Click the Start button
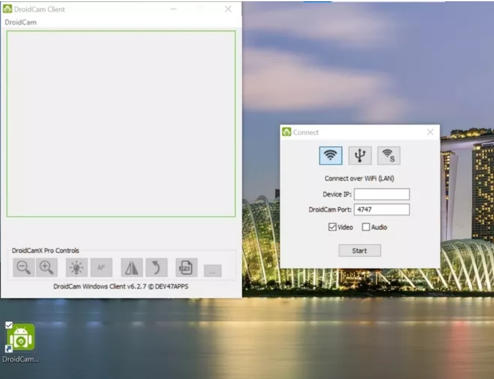This screenshot has height=379, width=494. click(360, 251)
